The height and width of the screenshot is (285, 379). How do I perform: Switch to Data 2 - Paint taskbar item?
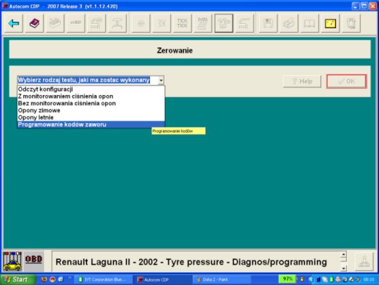(221, 280)
